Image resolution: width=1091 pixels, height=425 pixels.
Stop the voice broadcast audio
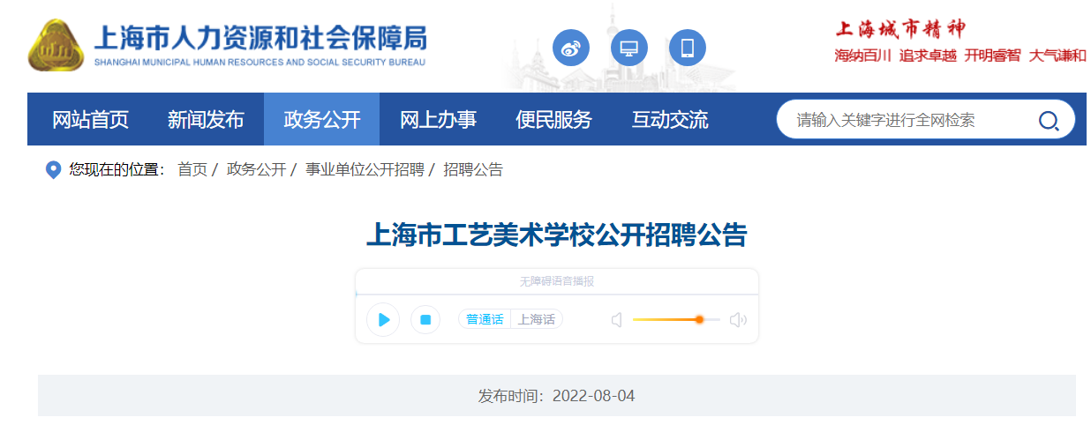[x=425, y=319]
